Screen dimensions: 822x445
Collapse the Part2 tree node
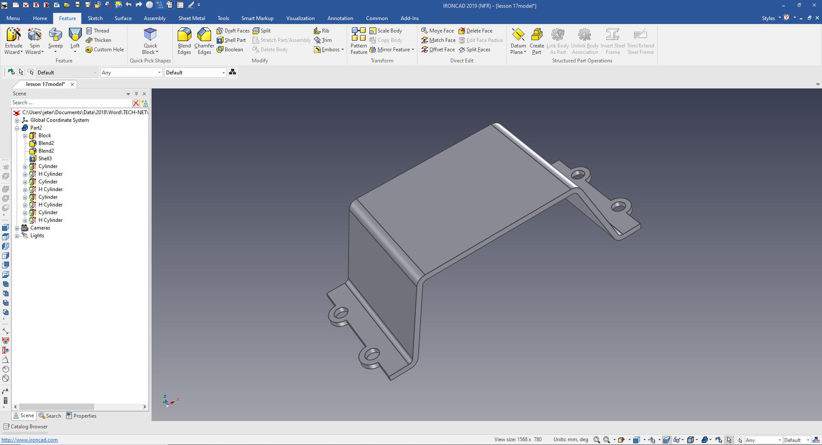pyautogui.click(x=17, y=128)
